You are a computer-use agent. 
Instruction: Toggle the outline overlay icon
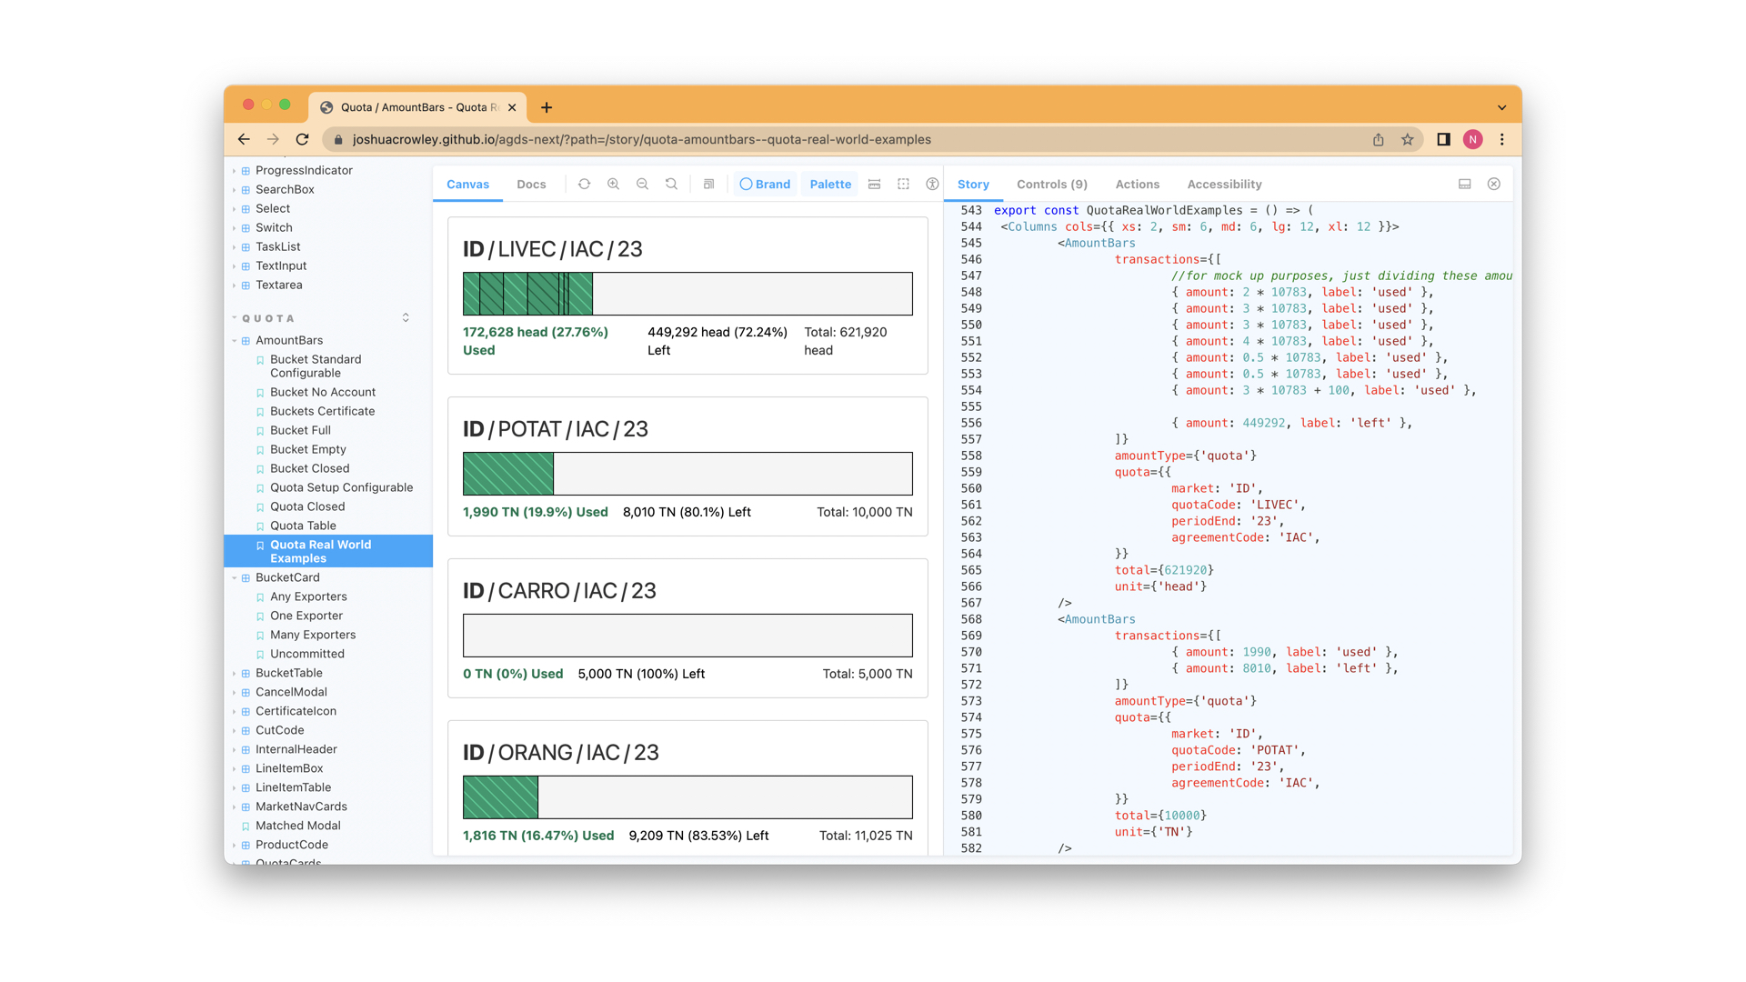pyautogui.click(x=903, y=184)
